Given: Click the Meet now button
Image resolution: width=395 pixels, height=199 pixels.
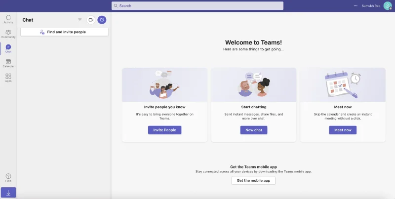Looking at the screenshot, I should pos(343,130).
